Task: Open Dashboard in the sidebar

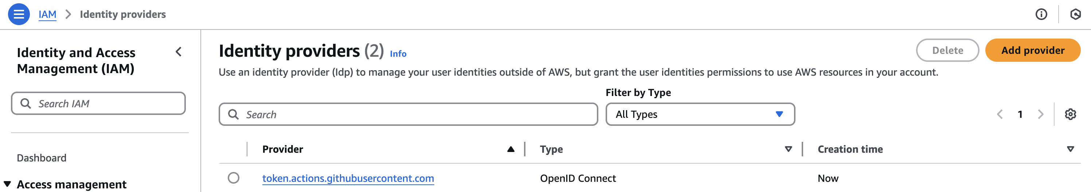Action: coord(42,158)
